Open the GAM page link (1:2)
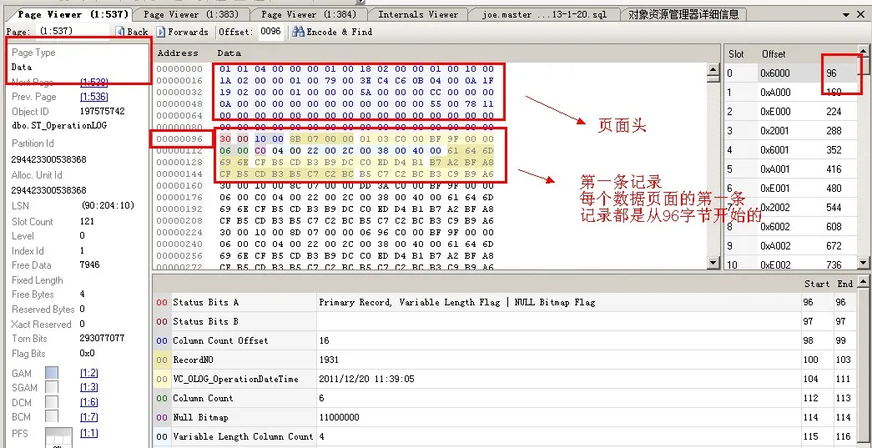The height and width of the screenshot is (448, 872). 89,373
